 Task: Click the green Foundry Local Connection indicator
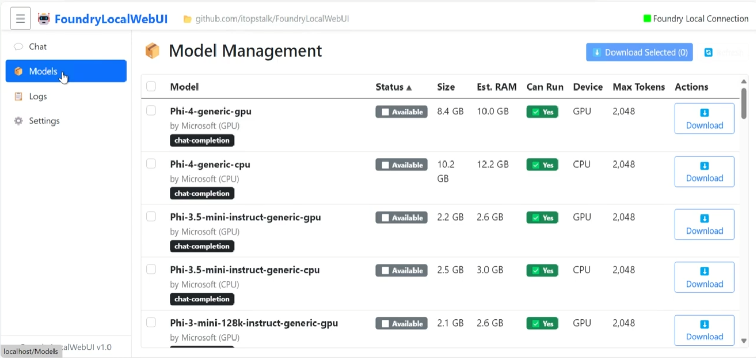(x=647, y=19)
